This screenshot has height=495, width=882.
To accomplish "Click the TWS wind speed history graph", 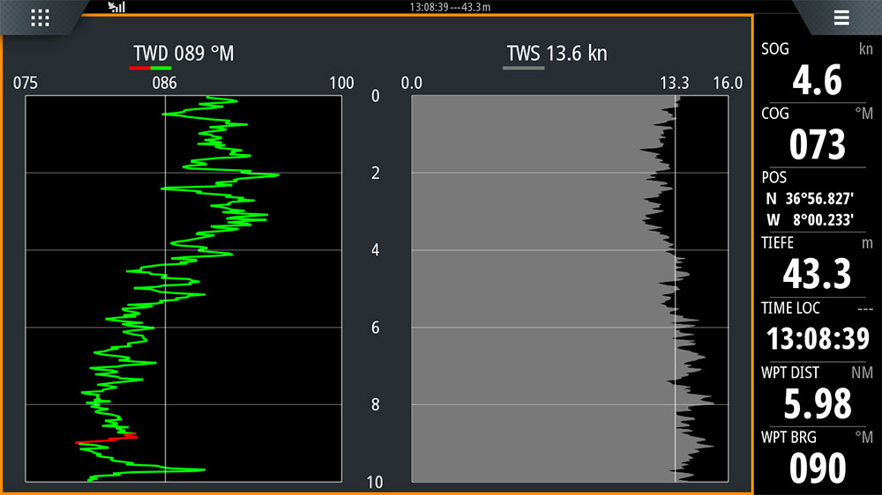I will coord(570,289).
